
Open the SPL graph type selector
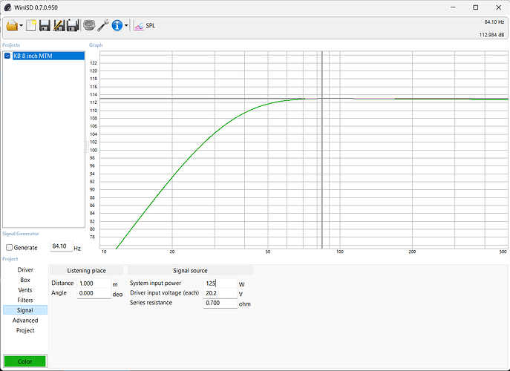tap(145, 26)
